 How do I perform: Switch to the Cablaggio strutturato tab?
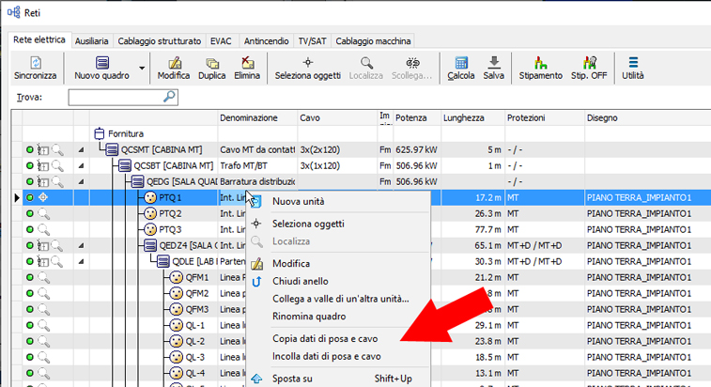(159, 41)
